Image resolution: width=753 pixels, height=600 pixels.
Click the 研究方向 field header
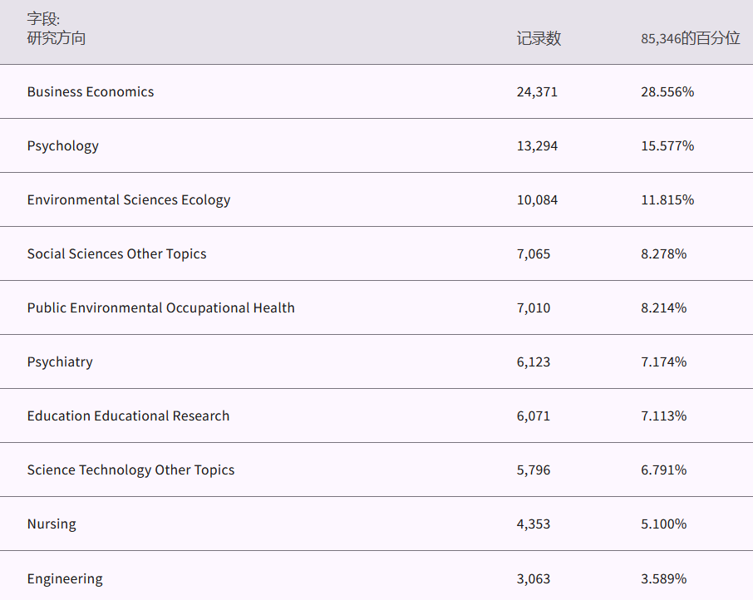[x=57, y=38]
